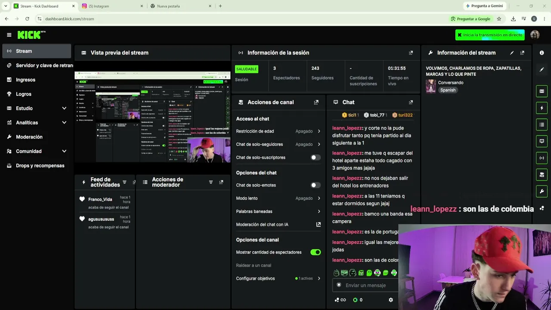
Task: Toggle the wrench stream info widget in right rail
Action: pyautogui.click(x=542, y=191)
